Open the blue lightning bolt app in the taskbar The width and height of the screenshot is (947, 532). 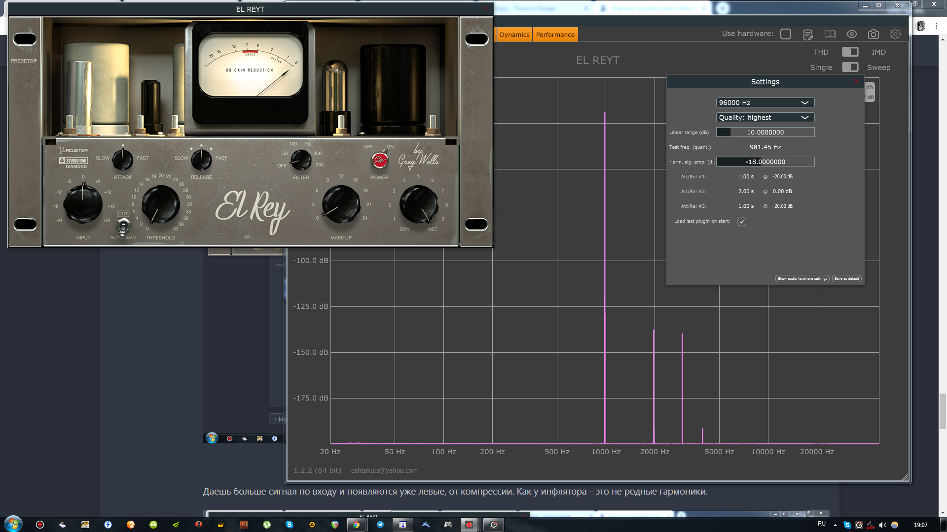pyautogui.click(x=108, y=525)
